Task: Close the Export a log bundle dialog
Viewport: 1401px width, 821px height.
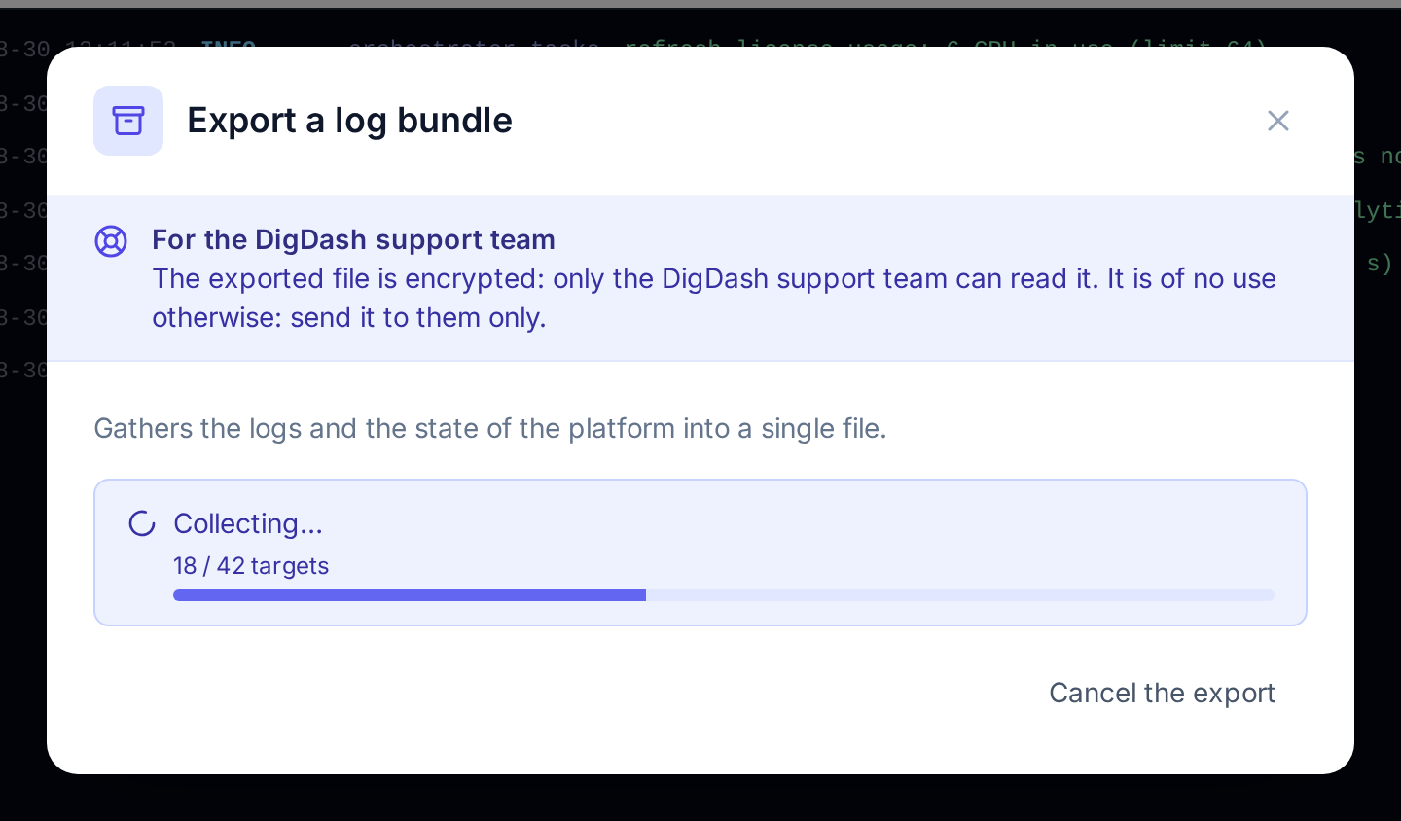Action: 1277,121
